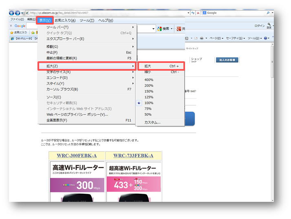Open the ツール(T) menu
This screenshot has height=219, width=291.
[x=87, y=20]
